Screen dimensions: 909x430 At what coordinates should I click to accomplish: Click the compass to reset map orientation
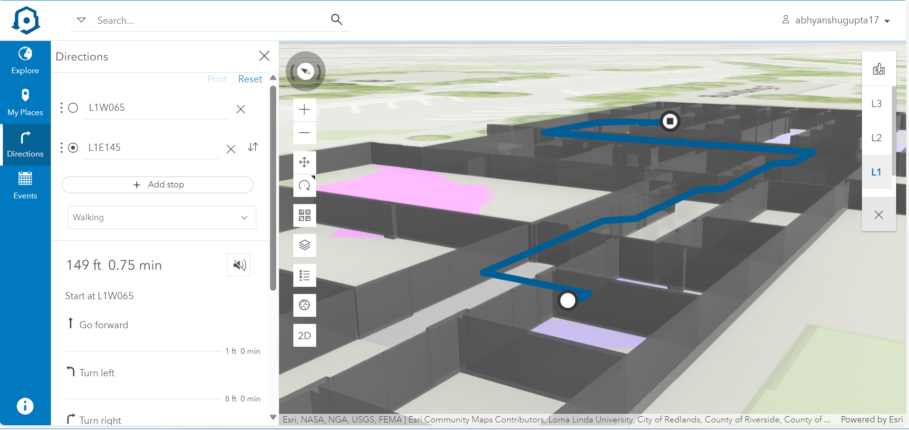pyautogui.click(x=305, y=71)
